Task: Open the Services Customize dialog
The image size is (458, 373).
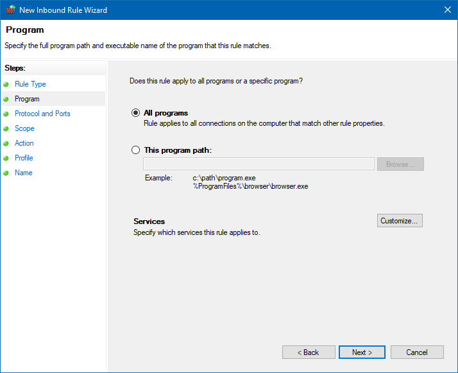Action: pyautogui.click(x=400, y=221)
